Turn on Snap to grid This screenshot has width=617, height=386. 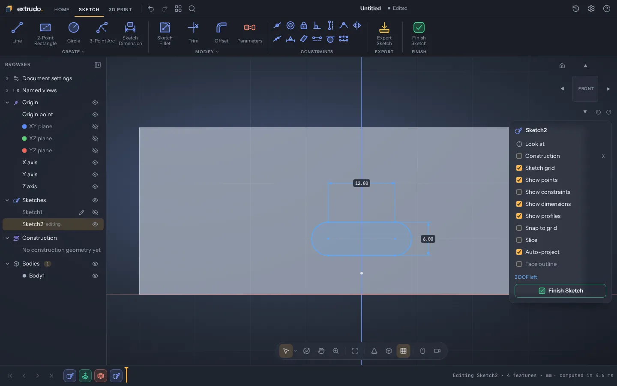519,228
